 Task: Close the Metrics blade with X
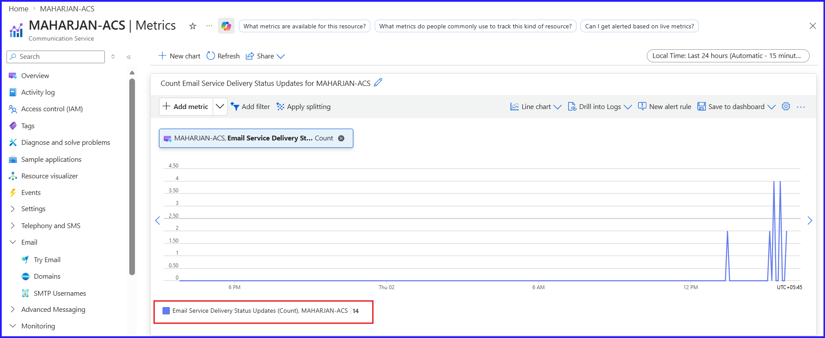(813, 26)
